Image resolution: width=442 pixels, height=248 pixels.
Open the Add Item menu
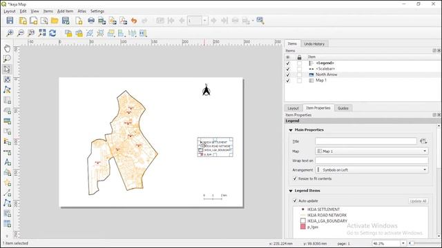pyautogui.click(x=65, y=11)
